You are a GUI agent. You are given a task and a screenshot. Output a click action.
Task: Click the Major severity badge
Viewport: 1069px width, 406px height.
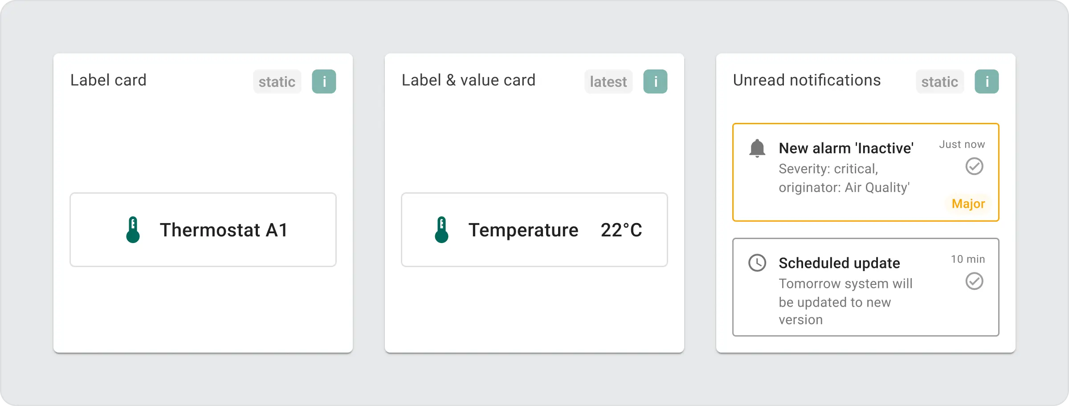(x=968, y=204)
